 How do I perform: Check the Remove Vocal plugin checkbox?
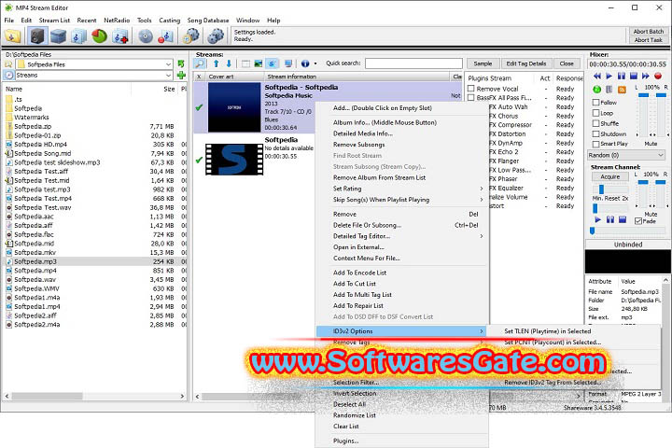[x=471, y=89]
